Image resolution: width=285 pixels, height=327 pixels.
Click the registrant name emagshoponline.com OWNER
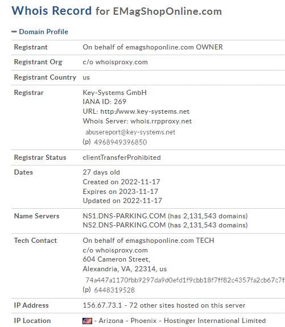pos(174,47)
